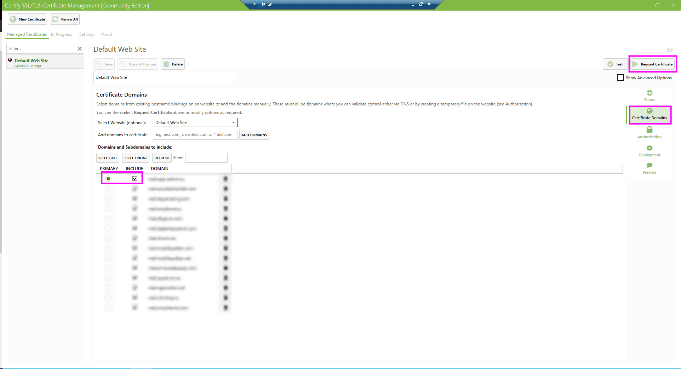Open the remote session bar dropdown arrow
This screenshot has height=369, width=681.
tap(254, 4)
